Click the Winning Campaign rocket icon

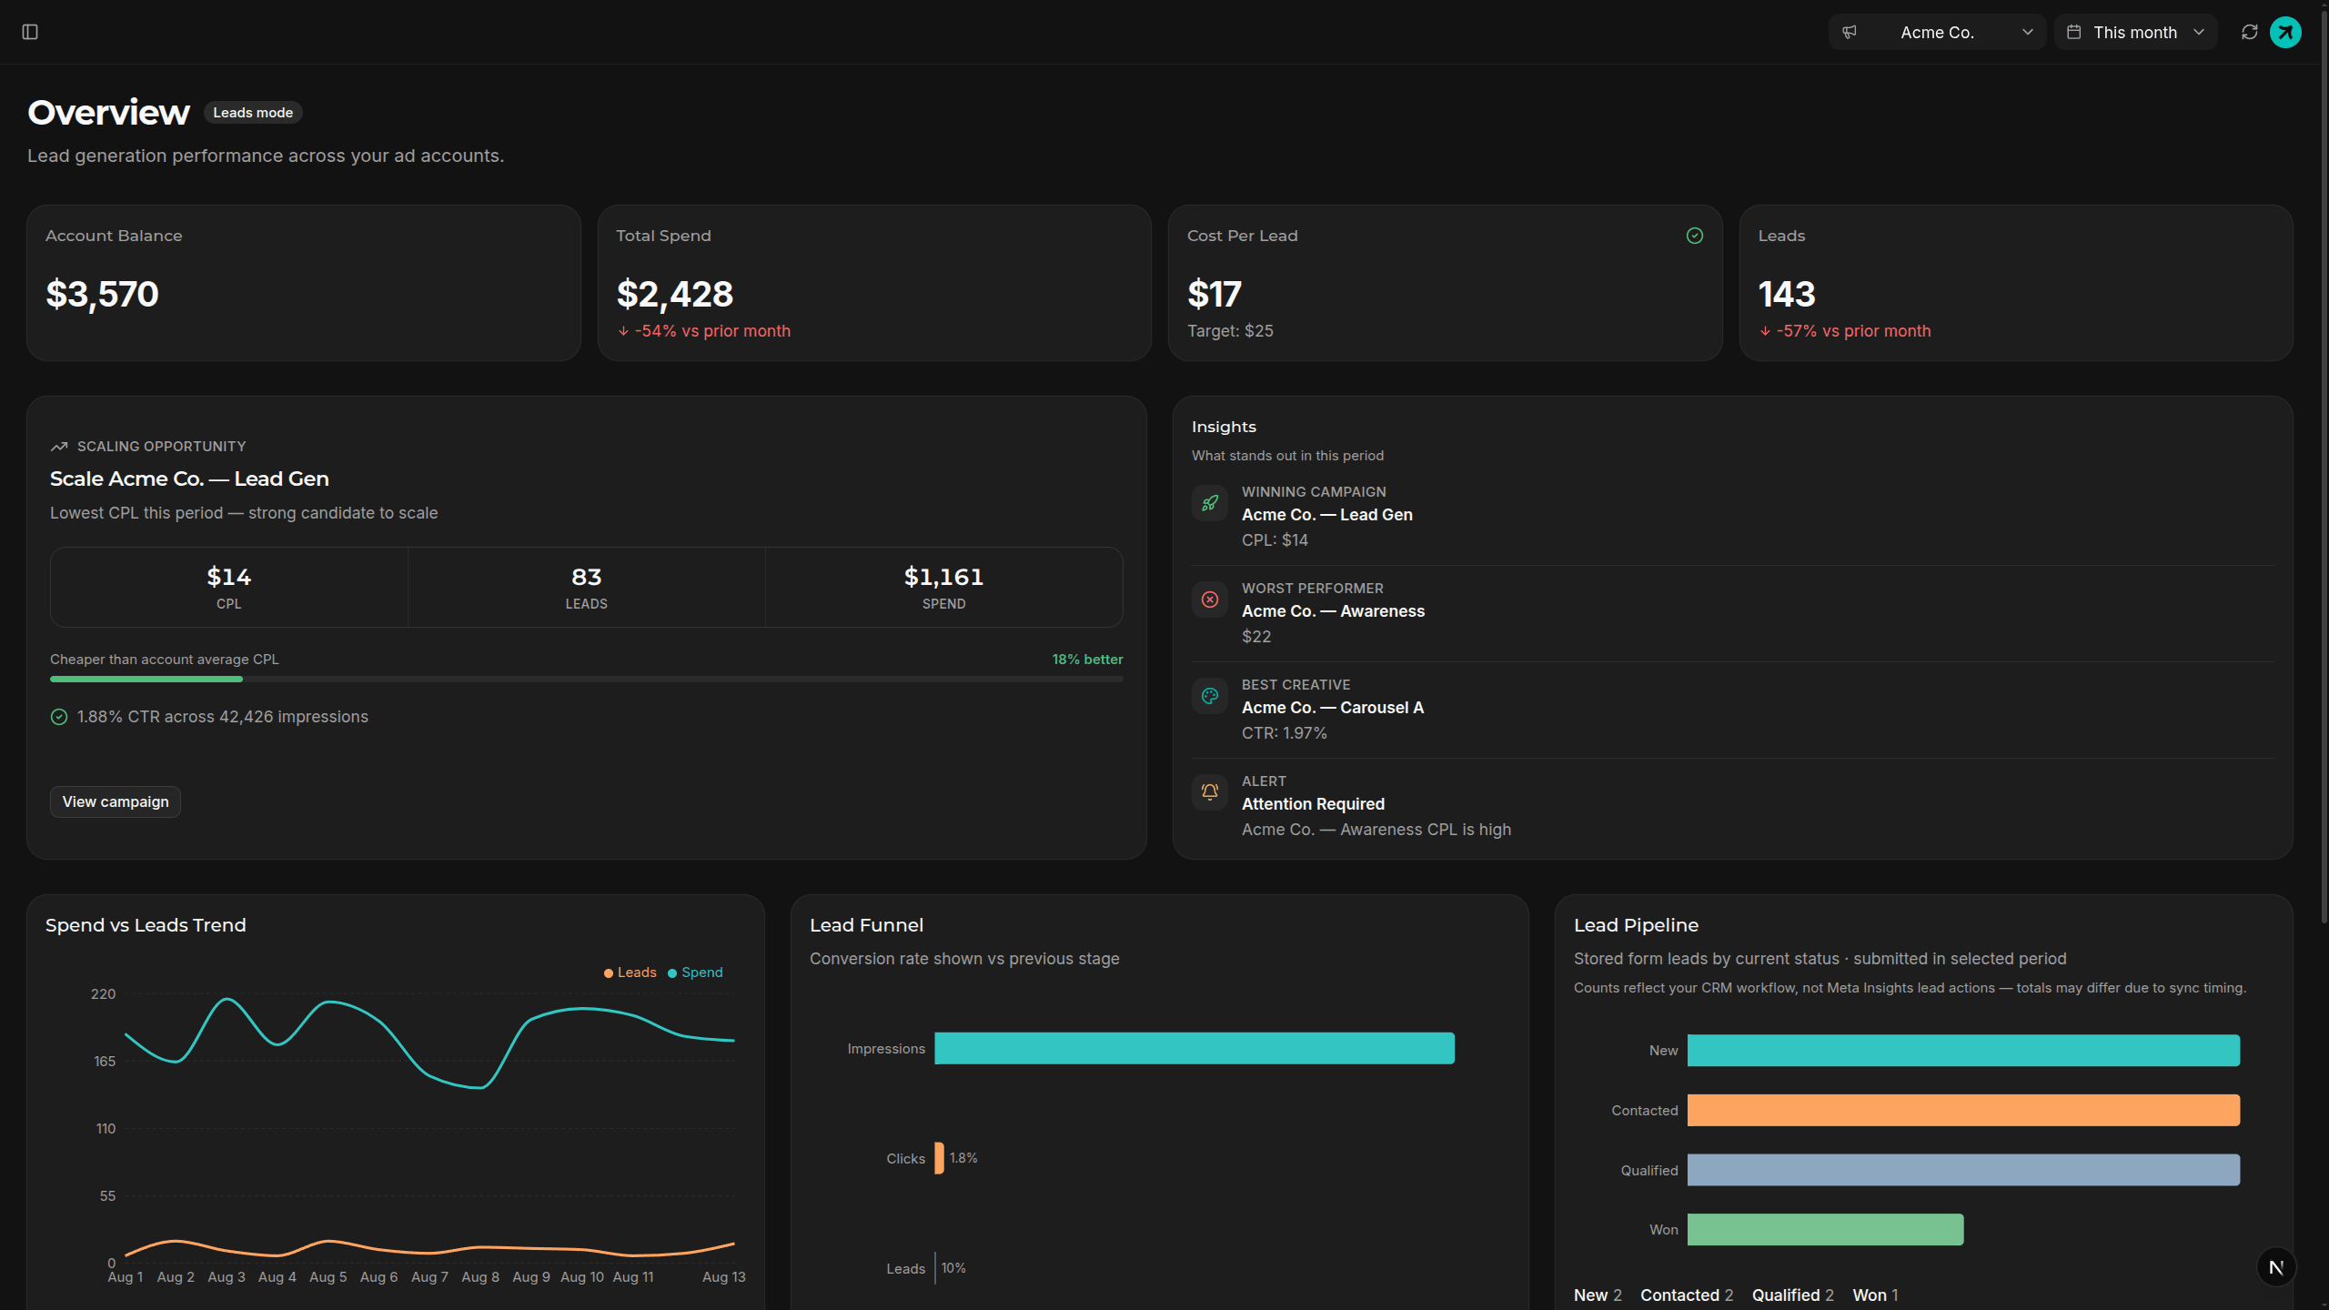tap(1210, 503)
